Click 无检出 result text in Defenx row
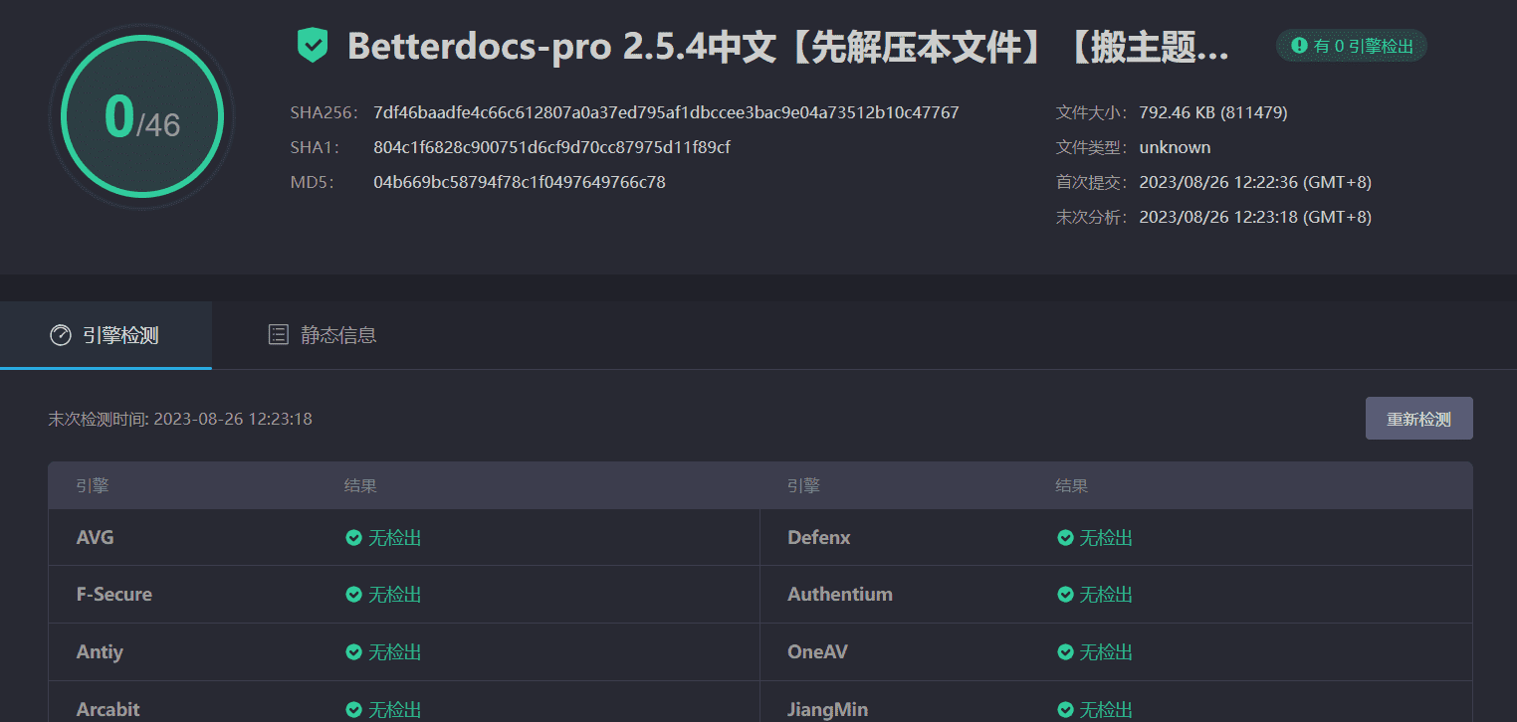This screenshot has width=1517, height=722. click(1107, 538)
